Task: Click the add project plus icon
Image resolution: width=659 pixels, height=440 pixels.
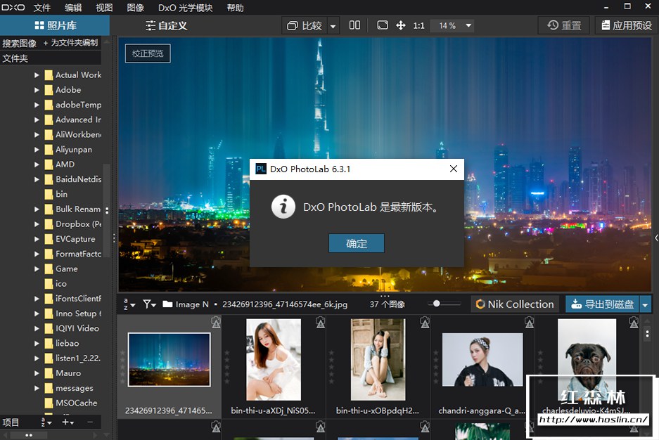Action: pos(68,422)
